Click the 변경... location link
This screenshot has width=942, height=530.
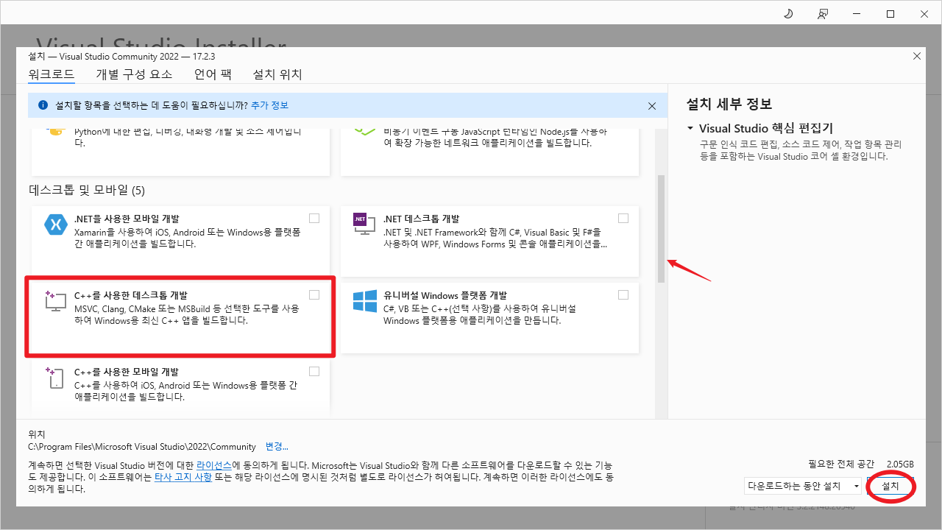(277, 446)
